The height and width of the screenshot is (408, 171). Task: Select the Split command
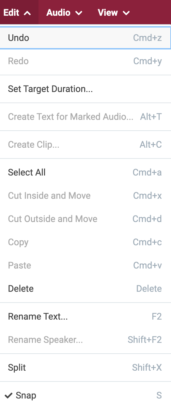(x=85, y=367)
